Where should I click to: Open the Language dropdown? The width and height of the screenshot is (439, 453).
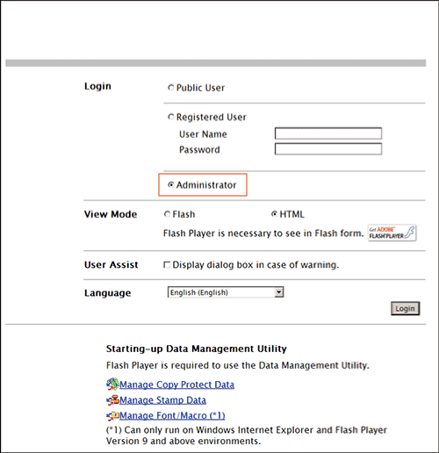pos(226,292)
